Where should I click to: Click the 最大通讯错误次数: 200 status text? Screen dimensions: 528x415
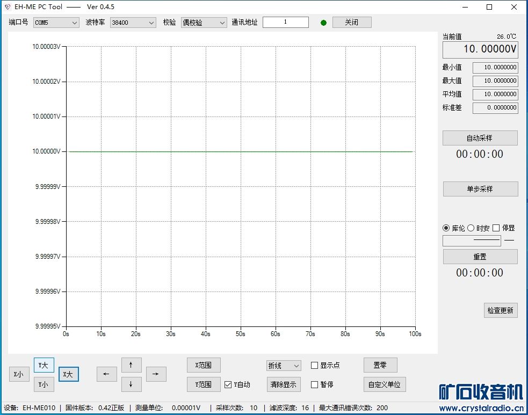353,408
